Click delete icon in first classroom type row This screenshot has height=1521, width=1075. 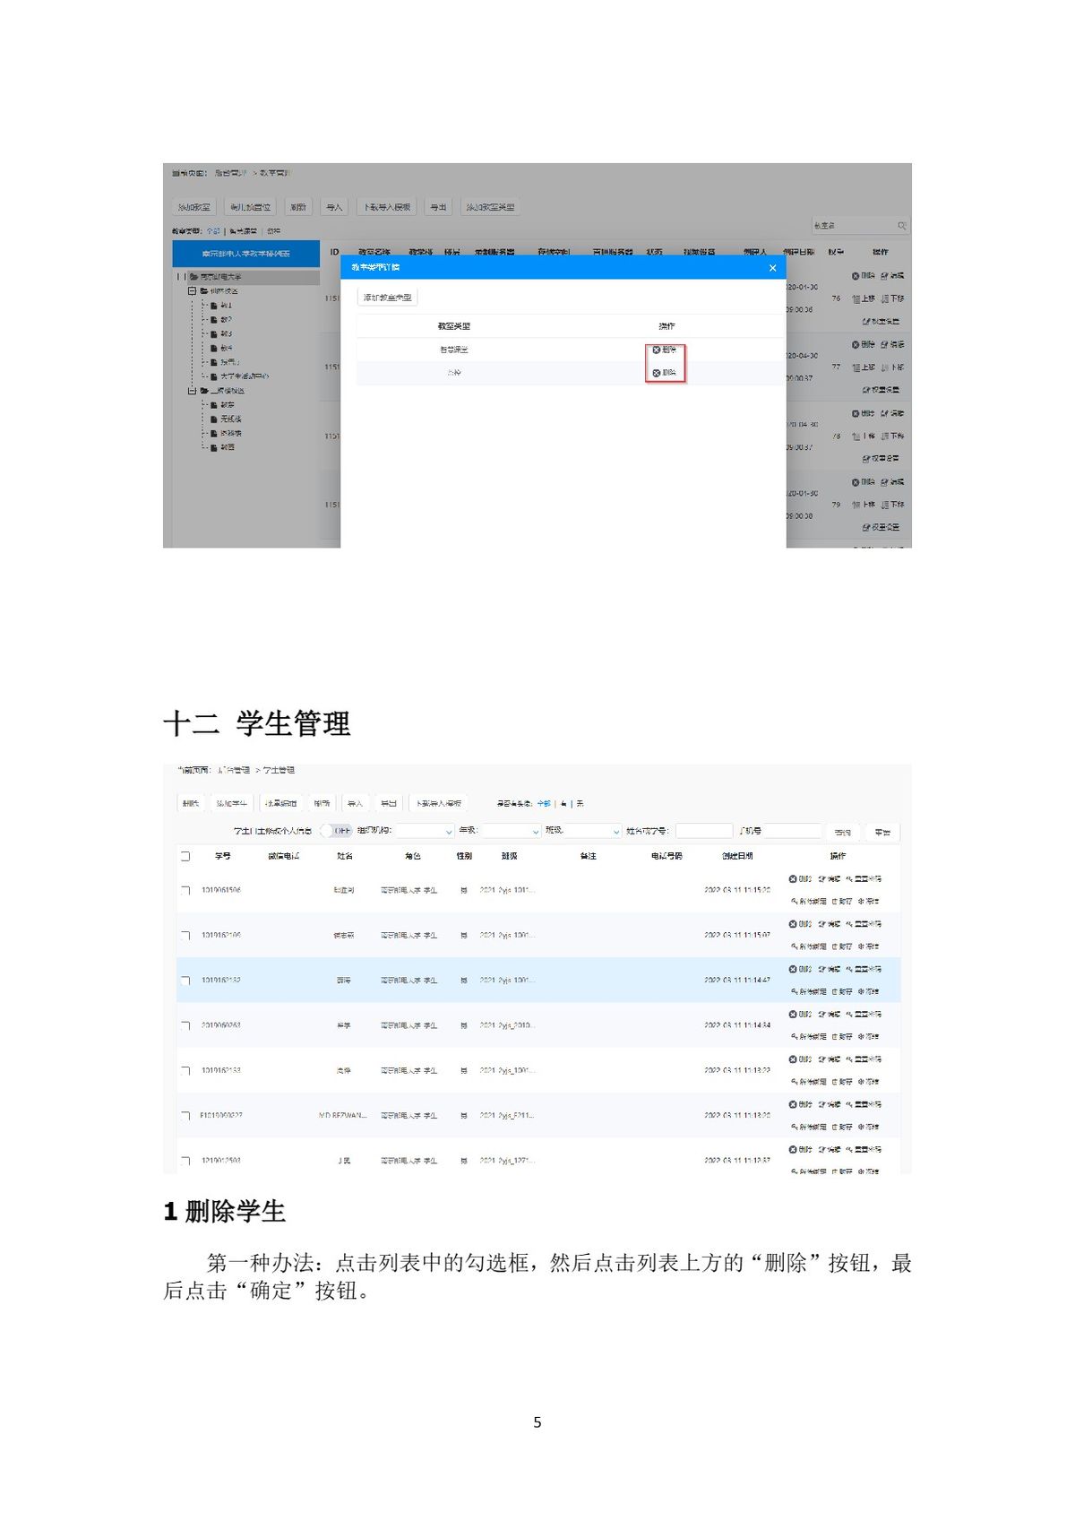(x=657, y=350)
